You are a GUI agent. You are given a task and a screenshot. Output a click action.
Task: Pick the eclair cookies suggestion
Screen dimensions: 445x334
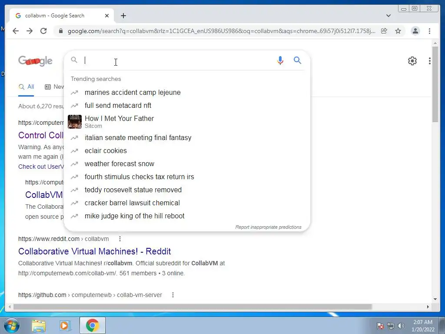click(x=187, y=151)
